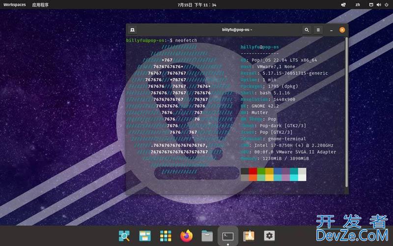This screenshot has height=246, width=393.
Task: Click the packages value 1795 (dpkg)
Action: 283,86
